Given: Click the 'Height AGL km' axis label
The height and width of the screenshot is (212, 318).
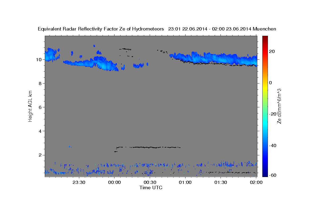Looking at the screenshot, I should click(x=30, y=106).
